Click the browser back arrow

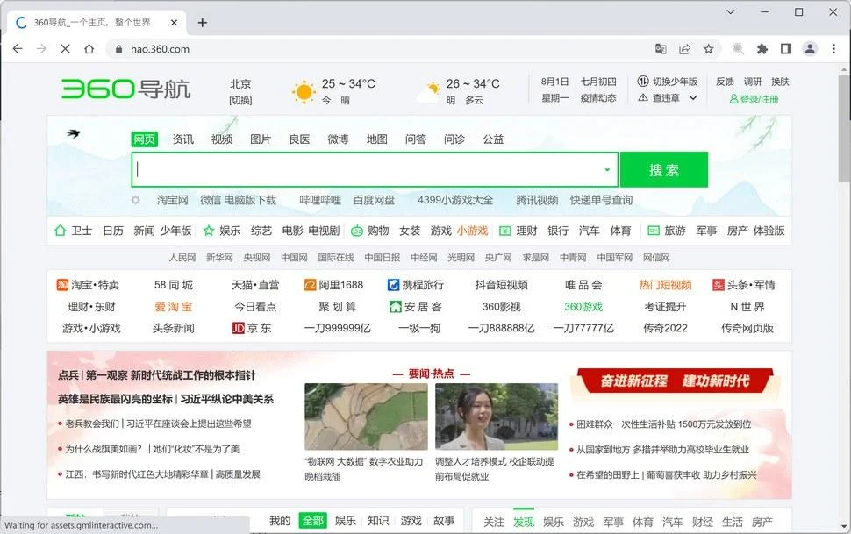[18, 49]
